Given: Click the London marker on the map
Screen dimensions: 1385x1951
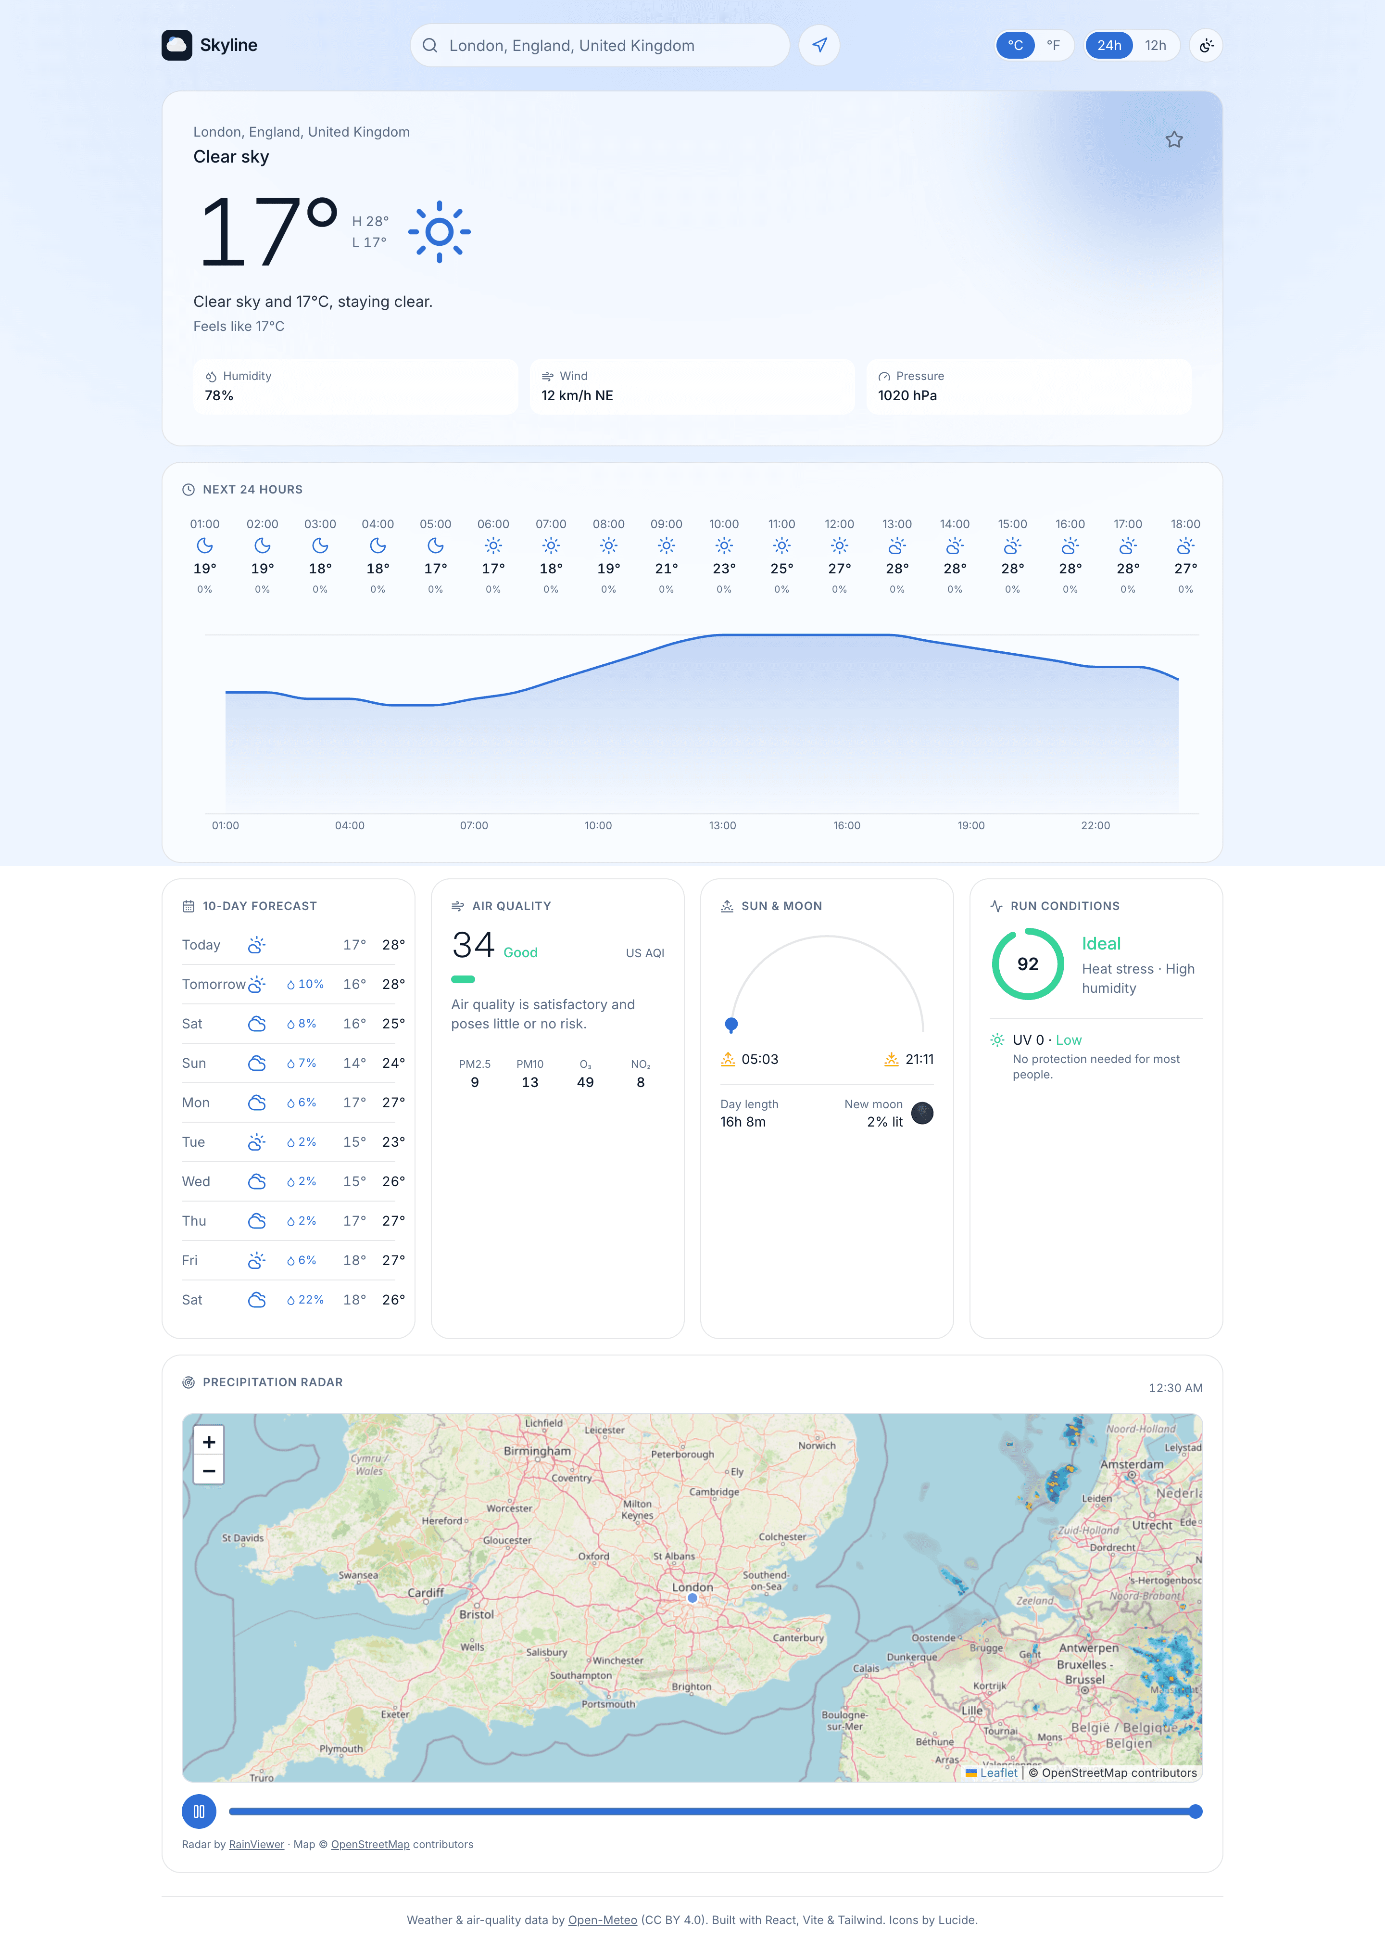Looking at the screenshot, I should (x=692, y=1598).
